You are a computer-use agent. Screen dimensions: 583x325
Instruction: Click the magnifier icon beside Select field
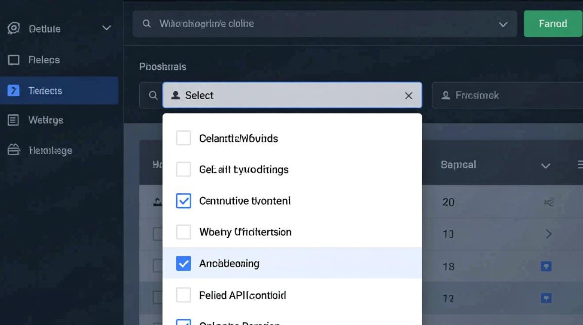pyautogui.click(x=153, y=95)
